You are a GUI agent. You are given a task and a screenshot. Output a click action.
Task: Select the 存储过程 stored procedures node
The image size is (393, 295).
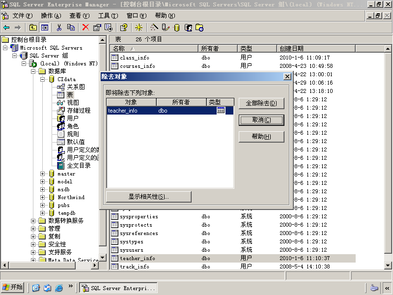coord(79,110)
